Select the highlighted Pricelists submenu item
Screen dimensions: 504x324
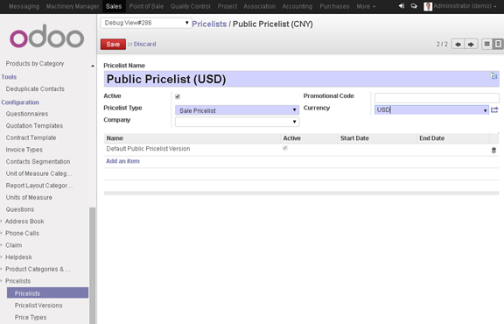47,293
